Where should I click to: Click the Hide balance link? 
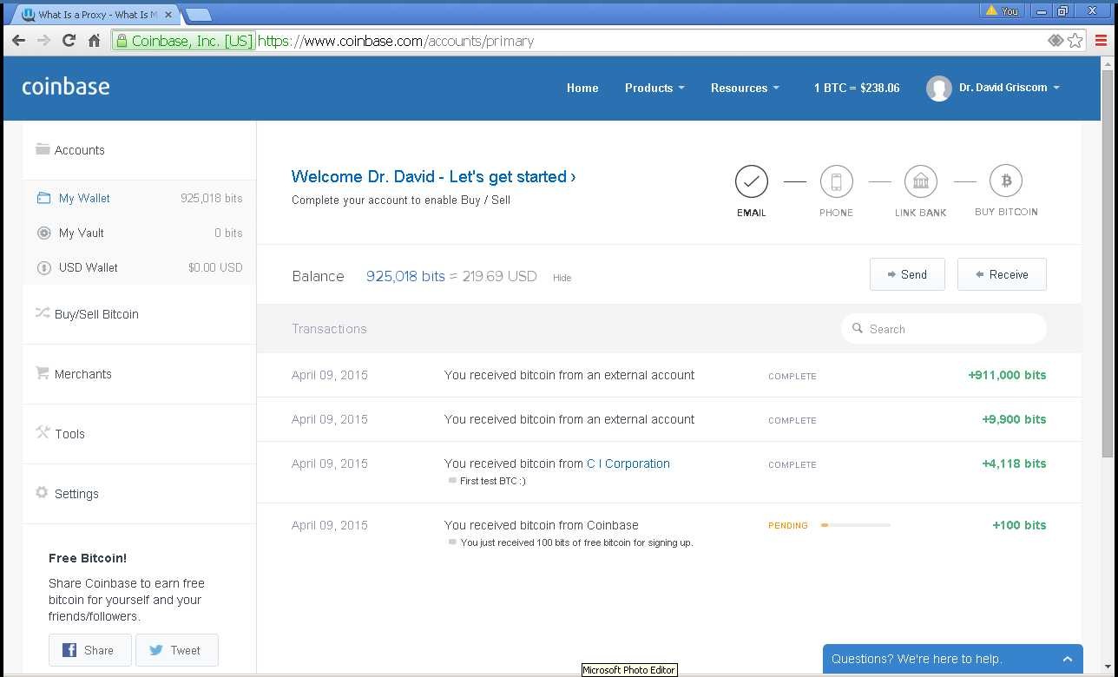click(562, 278)
